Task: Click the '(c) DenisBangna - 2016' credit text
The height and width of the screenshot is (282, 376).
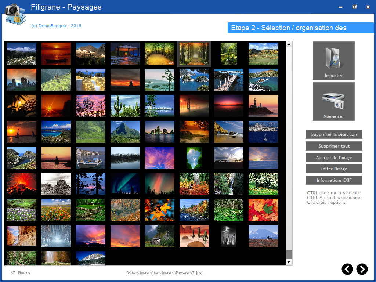Action: pyautogui.click(x=56, y=26)
